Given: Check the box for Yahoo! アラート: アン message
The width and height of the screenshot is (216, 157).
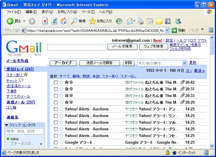Looking at the screenshot, I should point(56,109).
